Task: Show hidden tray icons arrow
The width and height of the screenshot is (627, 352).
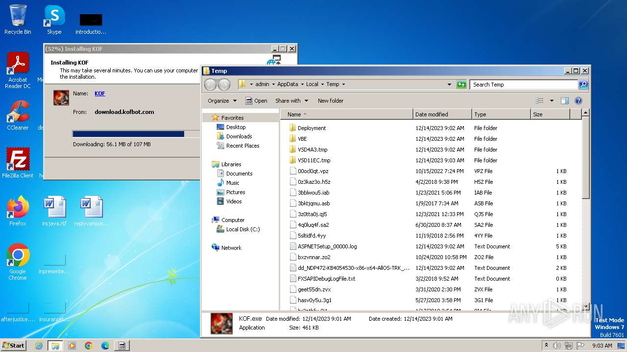Action: (x=546, y=345)
